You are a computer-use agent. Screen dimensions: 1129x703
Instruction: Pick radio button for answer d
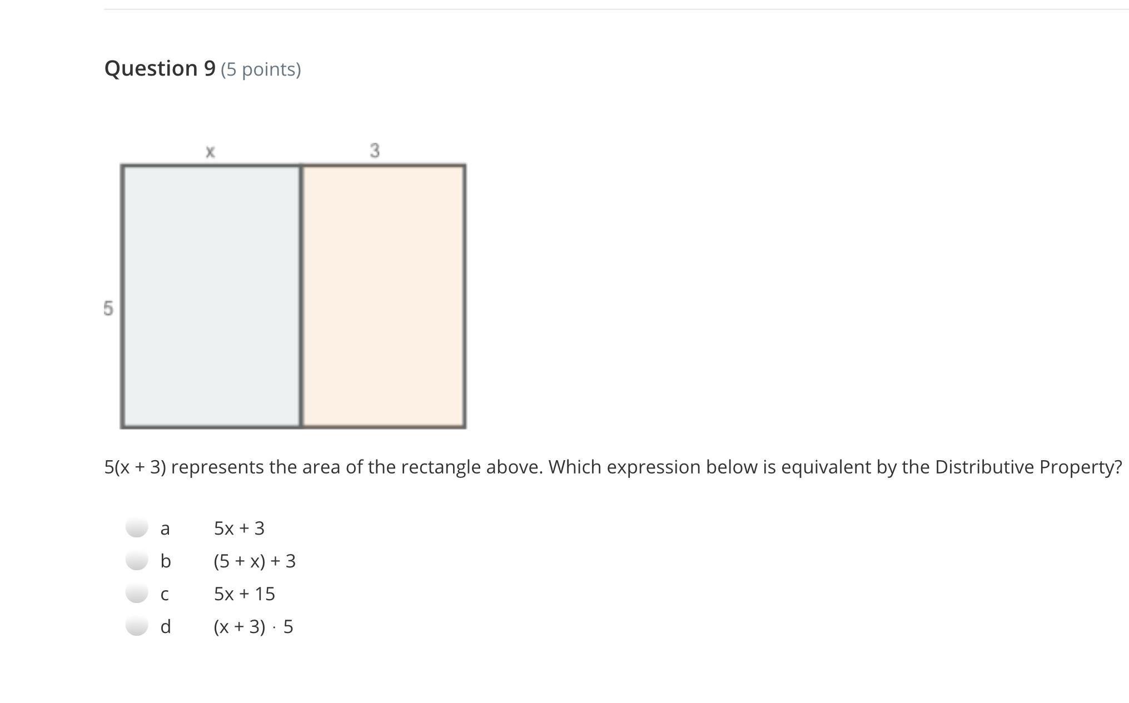137,625
